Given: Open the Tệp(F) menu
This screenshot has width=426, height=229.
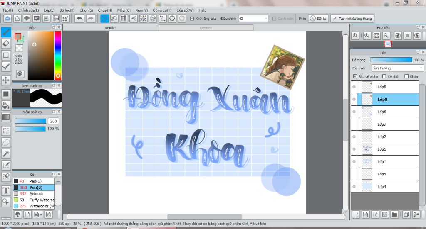Looking at the screenshot, I should click(x=7, y=10).
